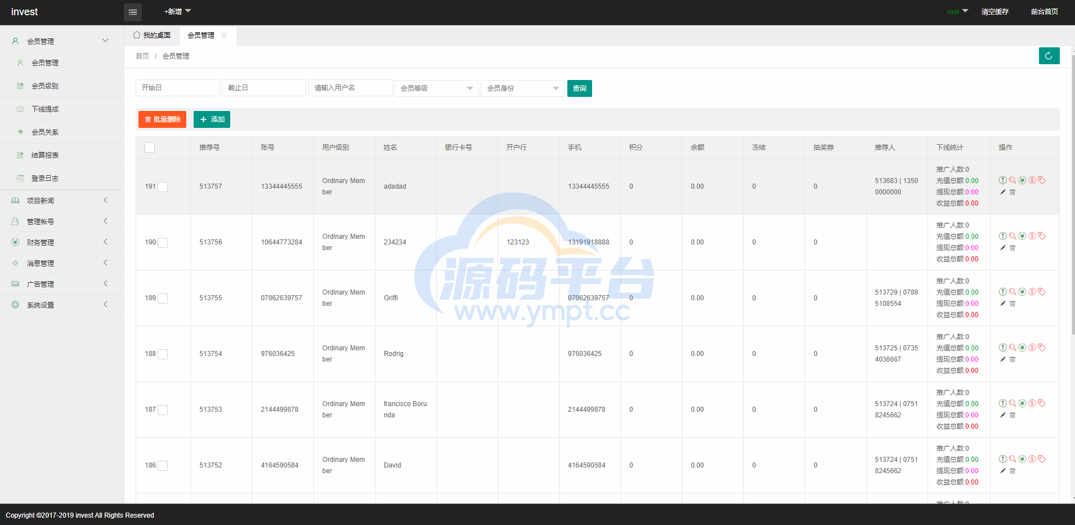Click up-arrow circle icon for member 513752
This screenshot has width=1075, height=525.
click(1003, 459)
